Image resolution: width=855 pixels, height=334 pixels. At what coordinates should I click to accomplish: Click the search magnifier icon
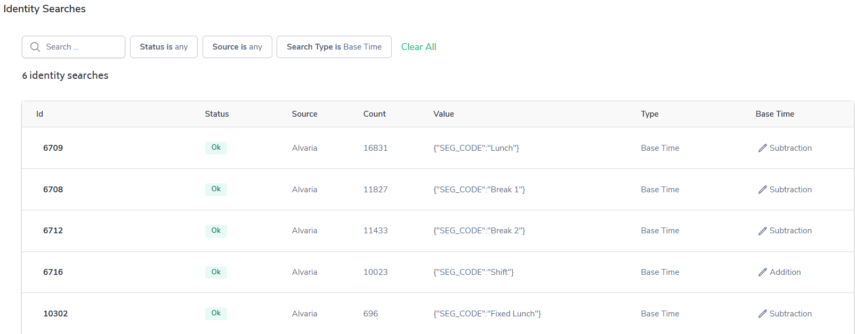coord(35,47)
